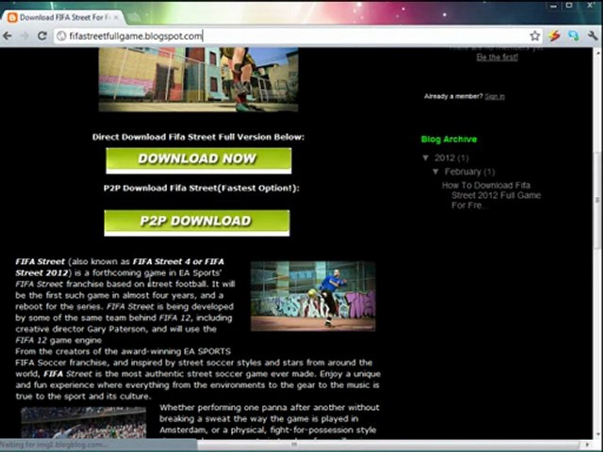Collapse the February archive month
The width and height of the screenshot is (603, 452).
tap(435, 172)
